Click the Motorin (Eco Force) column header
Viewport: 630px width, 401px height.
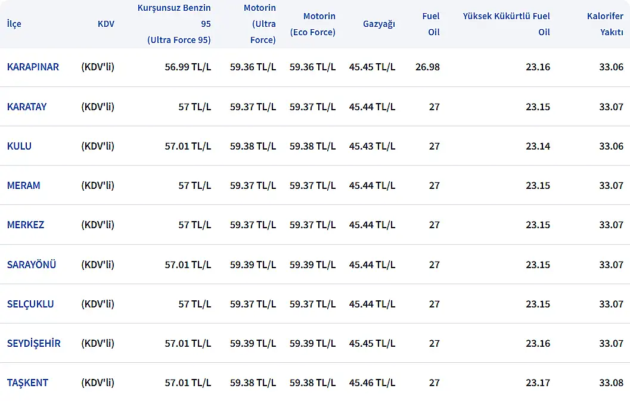click(312, 24)
